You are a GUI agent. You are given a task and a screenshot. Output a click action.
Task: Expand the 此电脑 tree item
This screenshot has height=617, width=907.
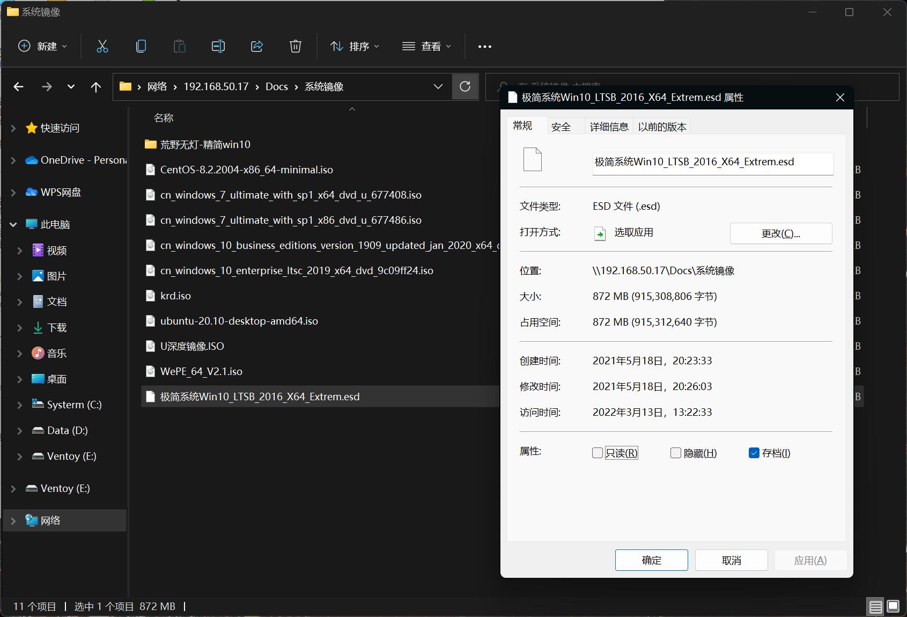(x=13, y=224)
